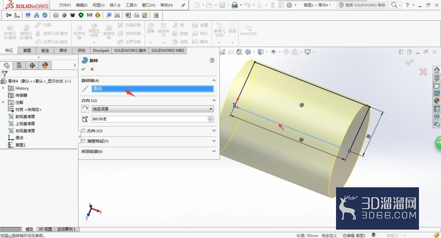This screenshot has width=441, height=238.
Task: Expand the 薄壁特征 section chevron
Action: click(x=214, y=141)
